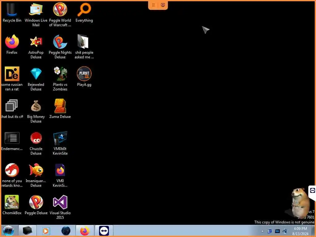
Task: Select Zuma Deluxe icon
Action: click(60, 109)
